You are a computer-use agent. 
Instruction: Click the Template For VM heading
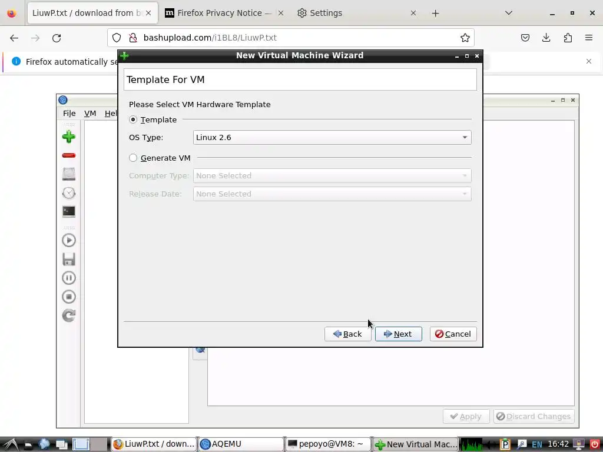click(165, 79)
